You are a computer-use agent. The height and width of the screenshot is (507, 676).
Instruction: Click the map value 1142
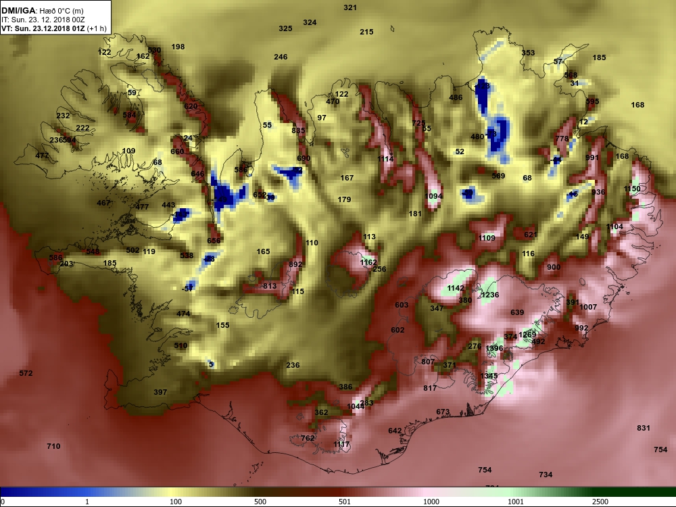(x=456, y=288)
